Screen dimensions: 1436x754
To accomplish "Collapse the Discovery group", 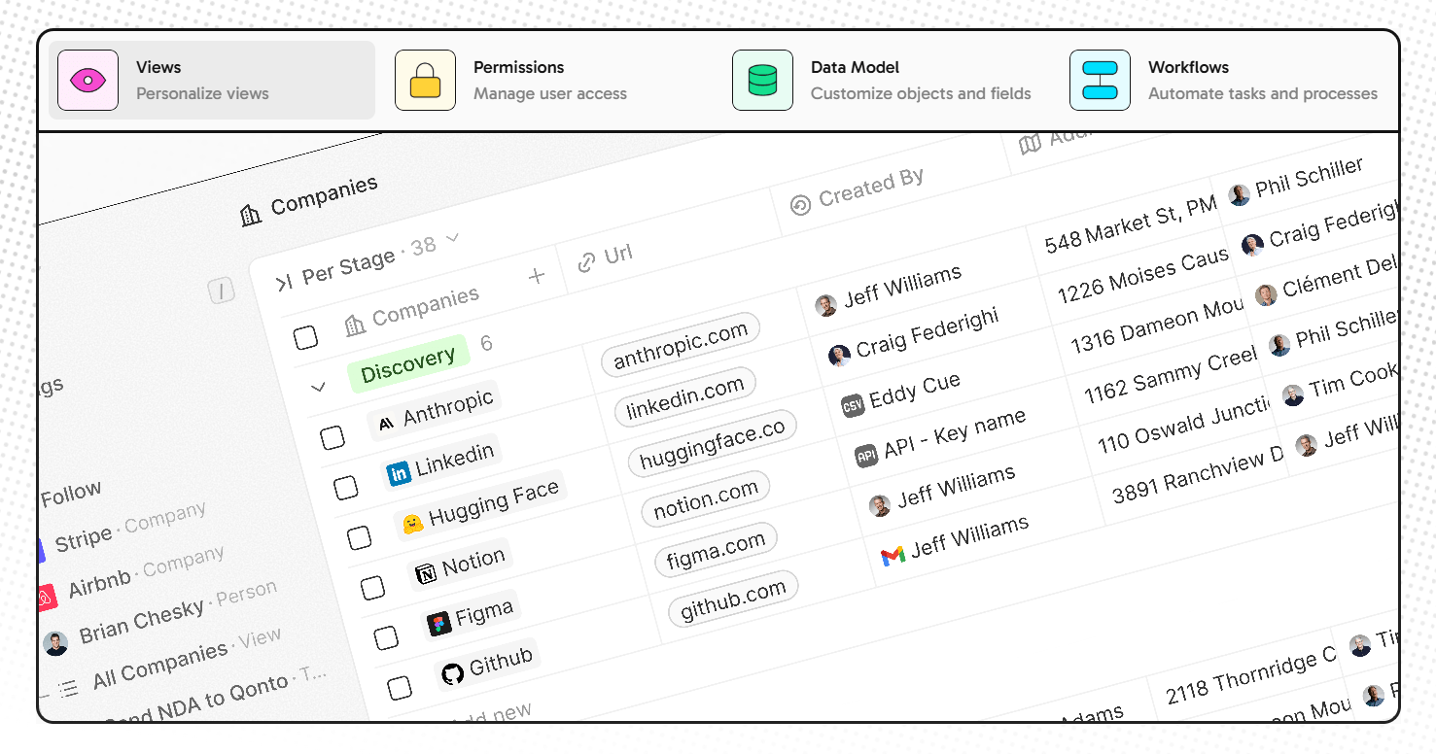I will click(318, 386).
